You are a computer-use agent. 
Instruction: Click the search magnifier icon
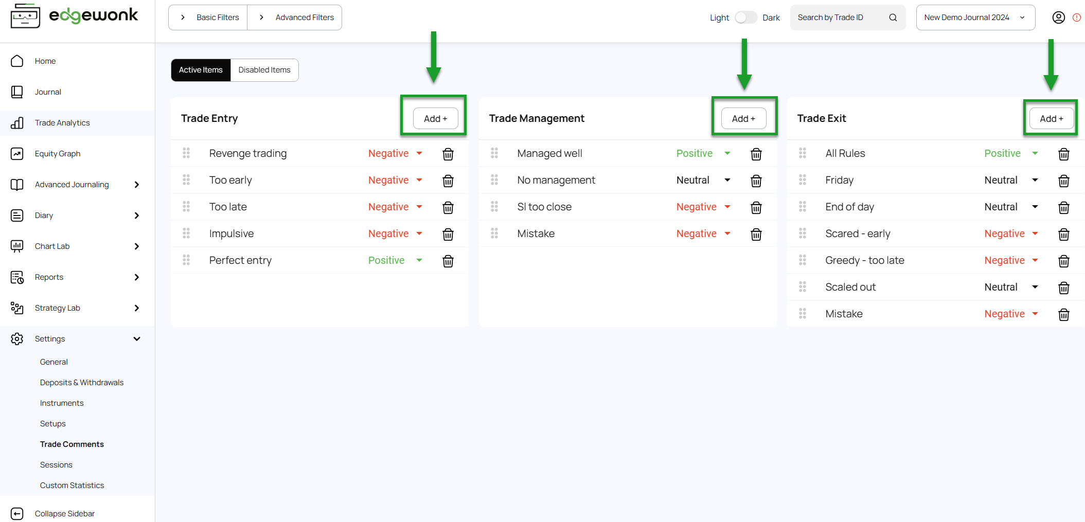(x=893, y=17)
